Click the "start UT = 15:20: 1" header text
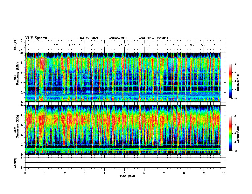 click(x=154, y=38)
